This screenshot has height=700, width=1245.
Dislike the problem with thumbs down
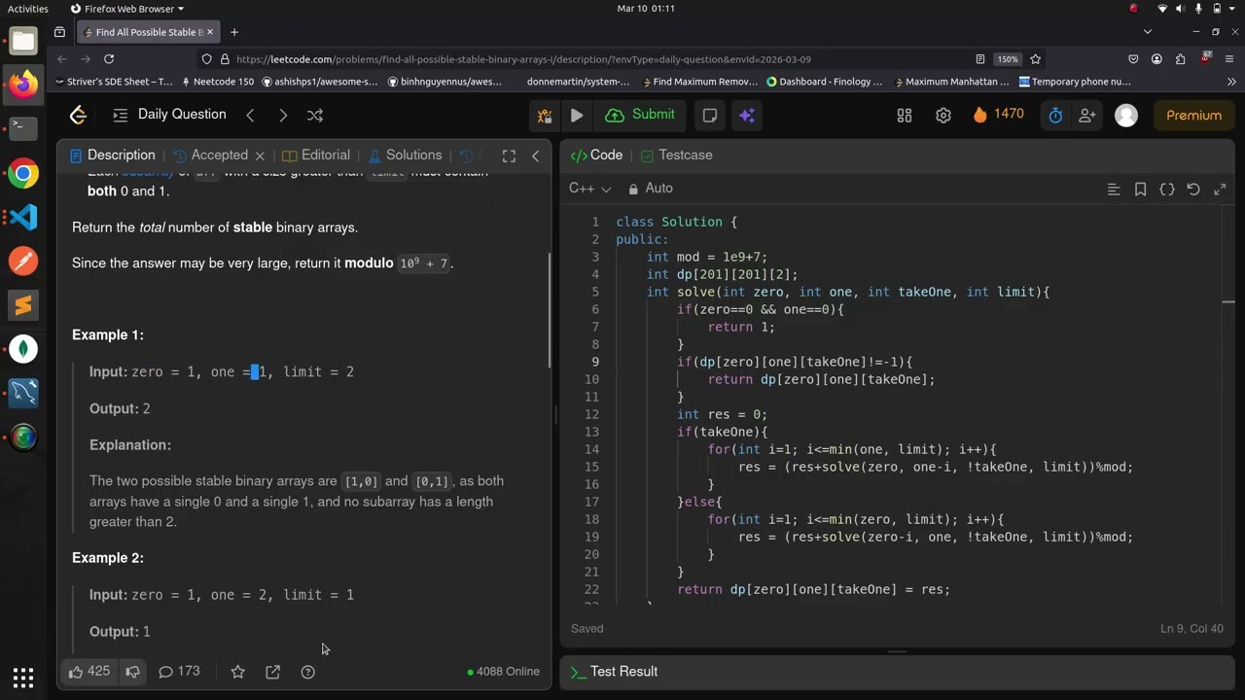[x=132, y=671]
